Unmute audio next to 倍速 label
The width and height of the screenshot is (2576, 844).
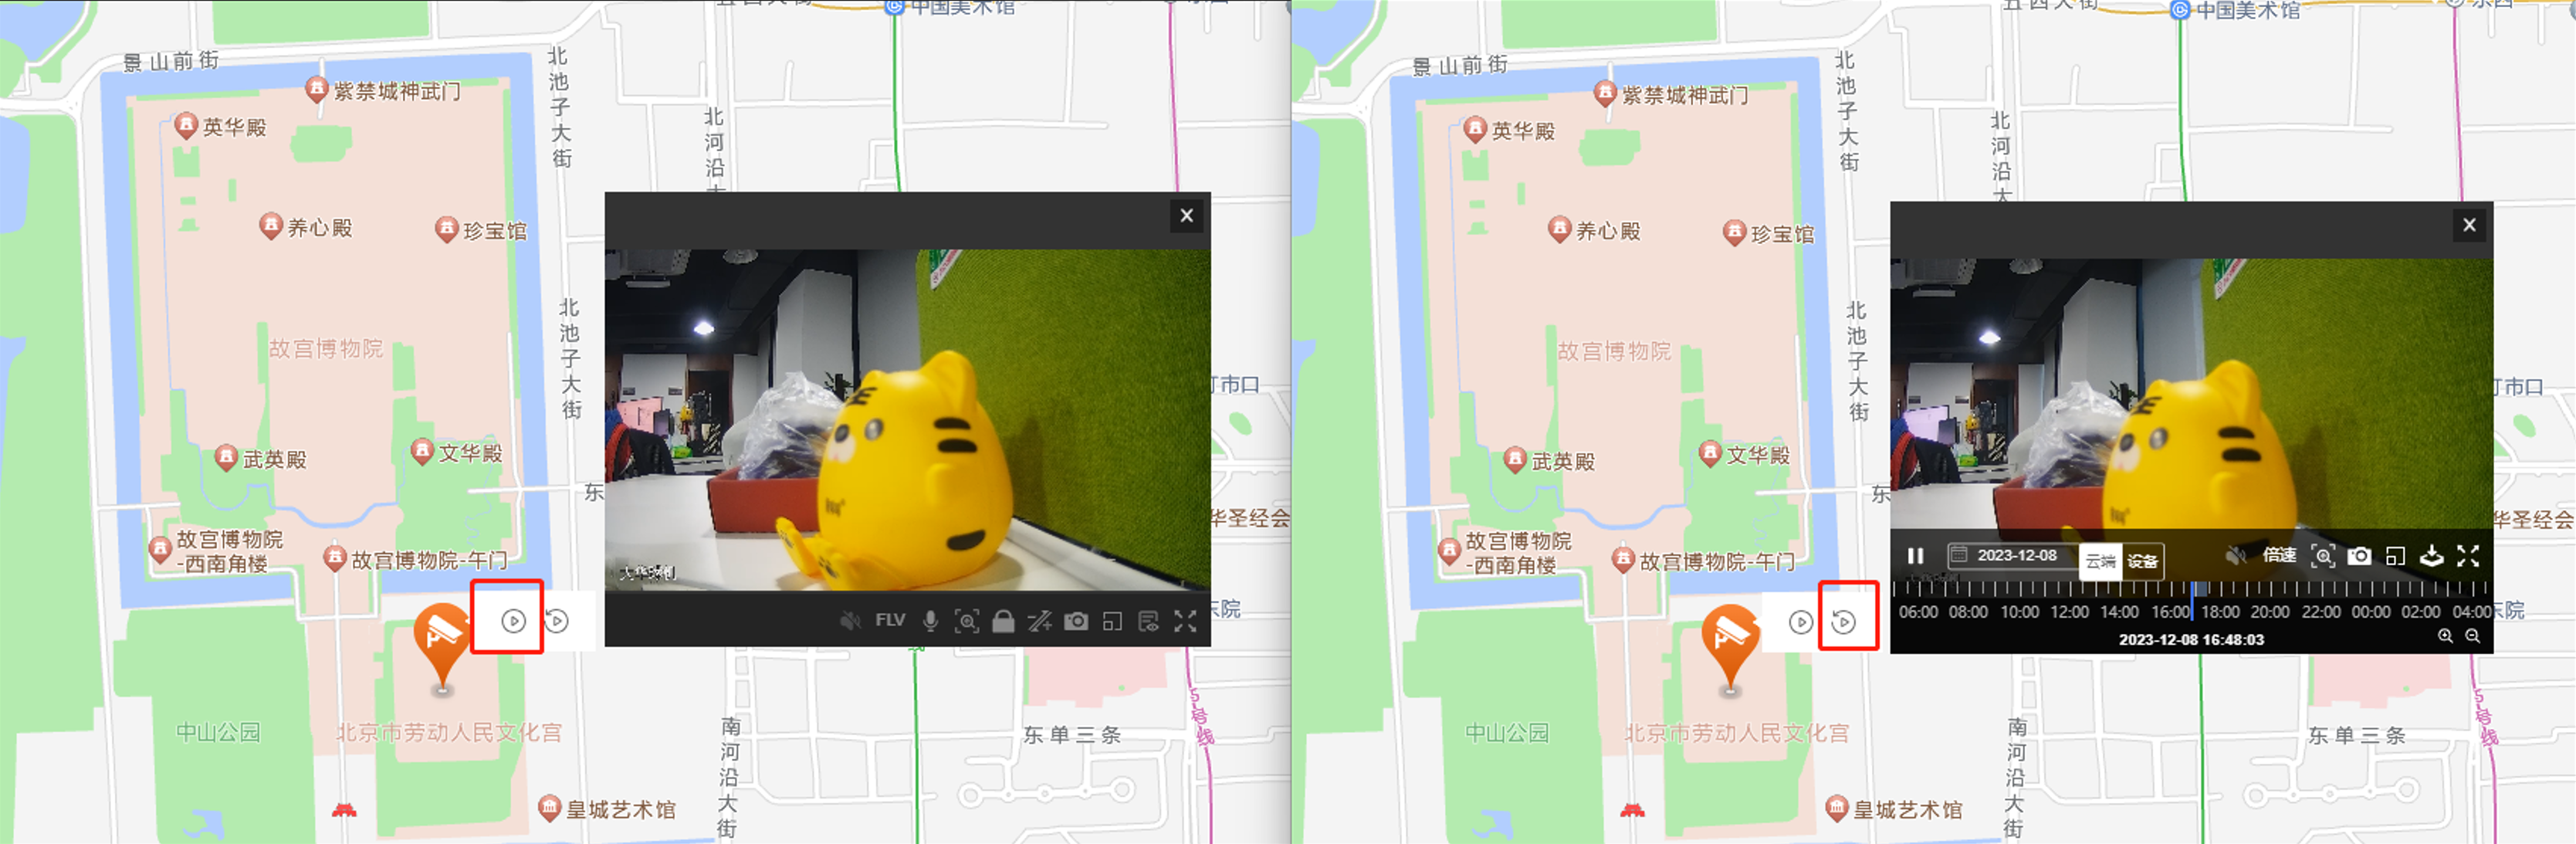point(2236,556)
